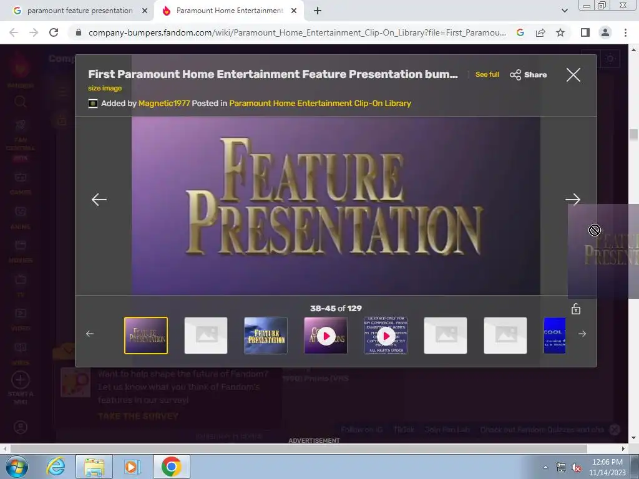The width and height of the screenshot is (639, 479).
Task: Open the Chrome profile menu
Action: (605, 32)
